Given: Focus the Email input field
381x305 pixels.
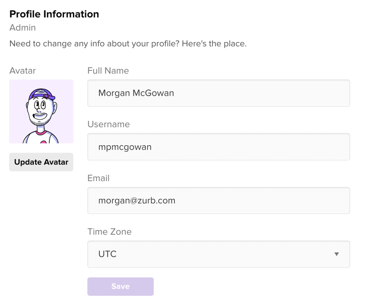Looking at the screenshot, I should tap(218, 200).
